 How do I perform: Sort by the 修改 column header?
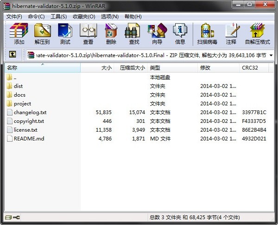218,68
